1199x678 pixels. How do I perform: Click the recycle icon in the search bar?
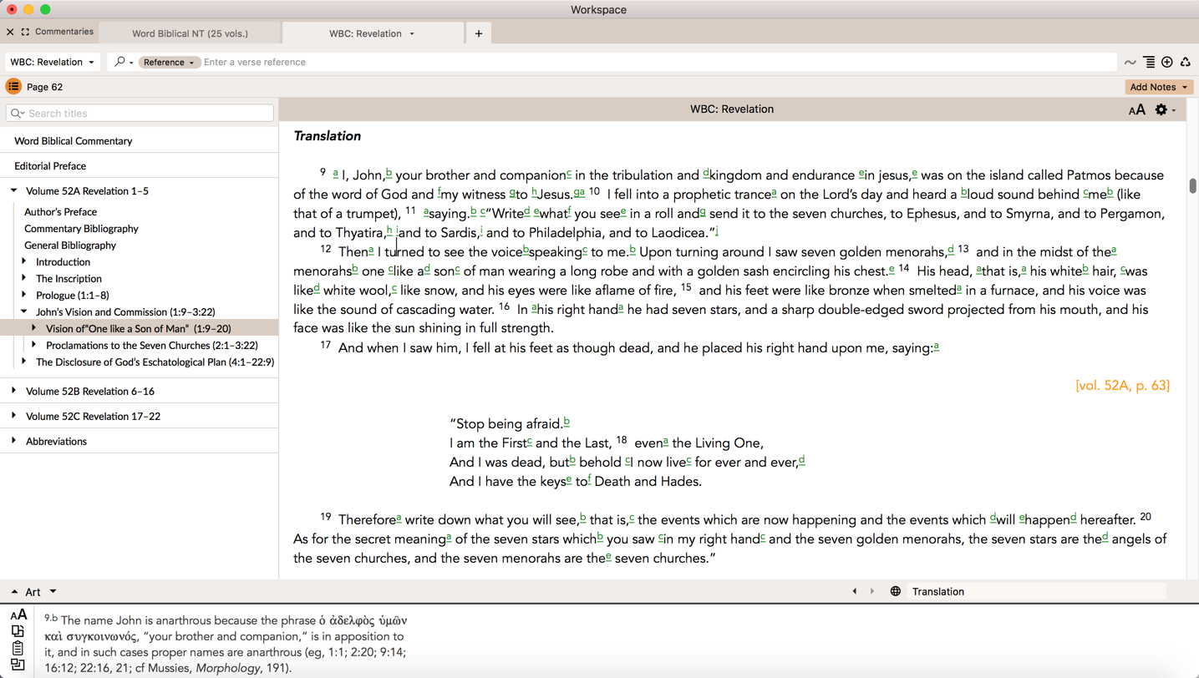(1185, 62)
